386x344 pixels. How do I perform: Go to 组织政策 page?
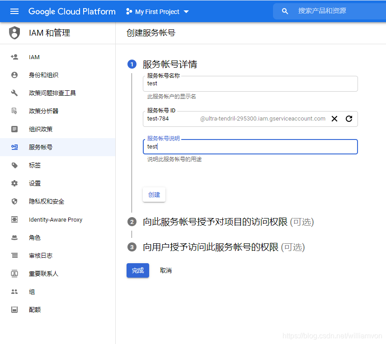[x=57, y=129]
